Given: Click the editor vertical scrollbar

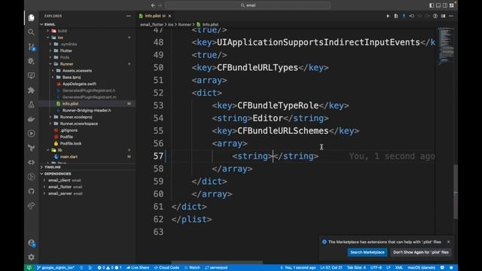Looking at the screenshot, I should point(456,192).
